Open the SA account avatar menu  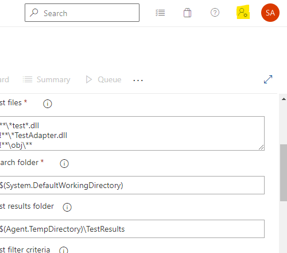tap(270, 13)
